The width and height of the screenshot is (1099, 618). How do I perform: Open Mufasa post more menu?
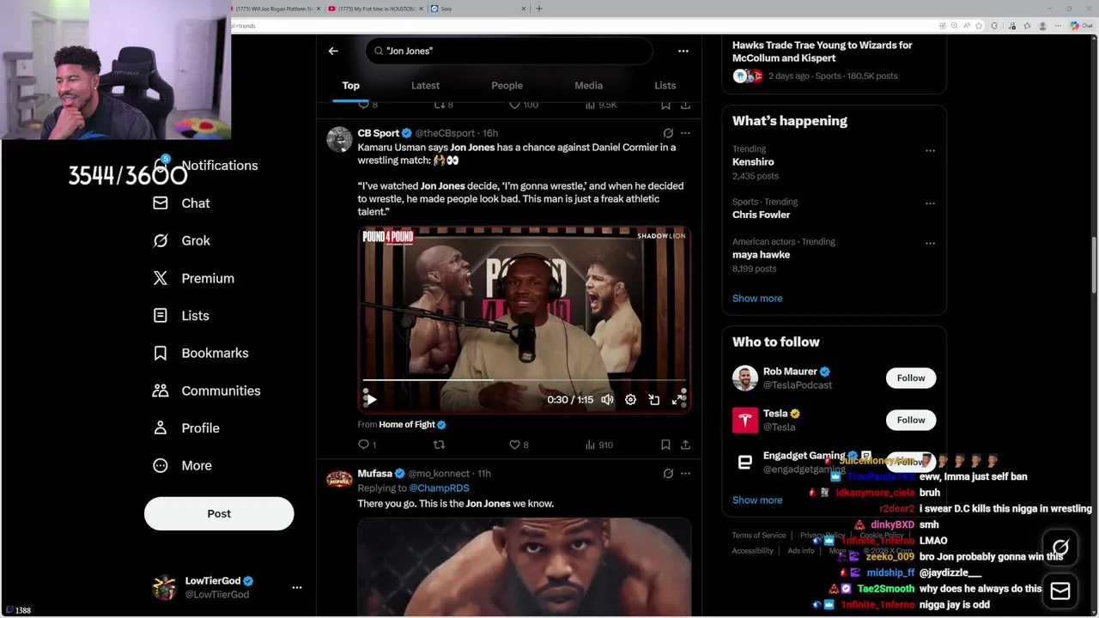click(685, 473)
